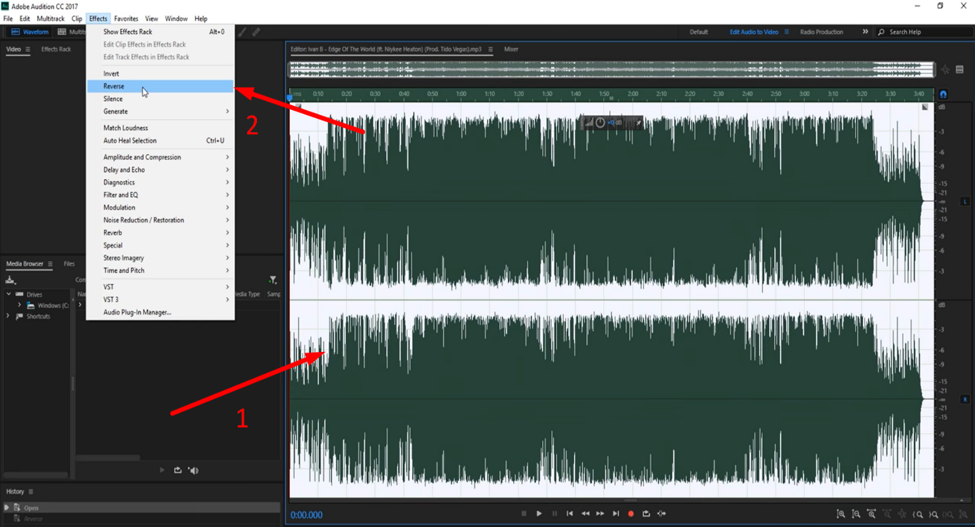
Task: Expand the Time and Pitch submenu
Action: pyautogui.click(x=124, y=270)
